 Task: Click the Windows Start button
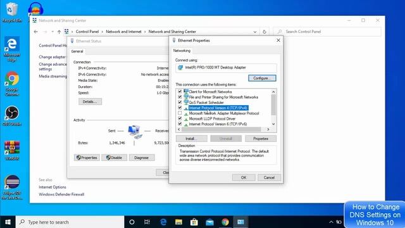8,222
